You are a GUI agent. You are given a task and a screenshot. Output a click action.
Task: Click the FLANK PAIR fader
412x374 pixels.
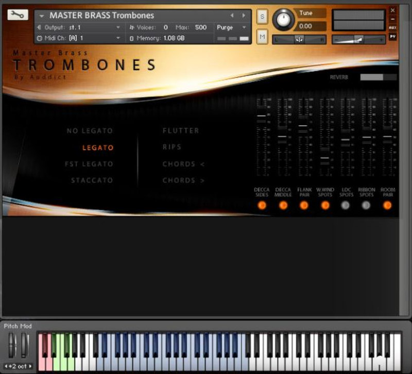point(303,126)
